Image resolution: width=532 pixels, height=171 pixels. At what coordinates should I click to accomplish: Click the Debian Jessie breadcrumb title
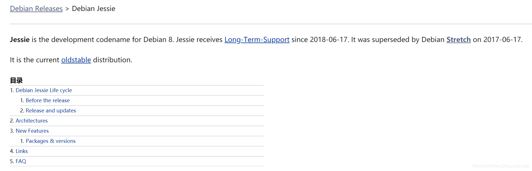(x=93, y=9)
